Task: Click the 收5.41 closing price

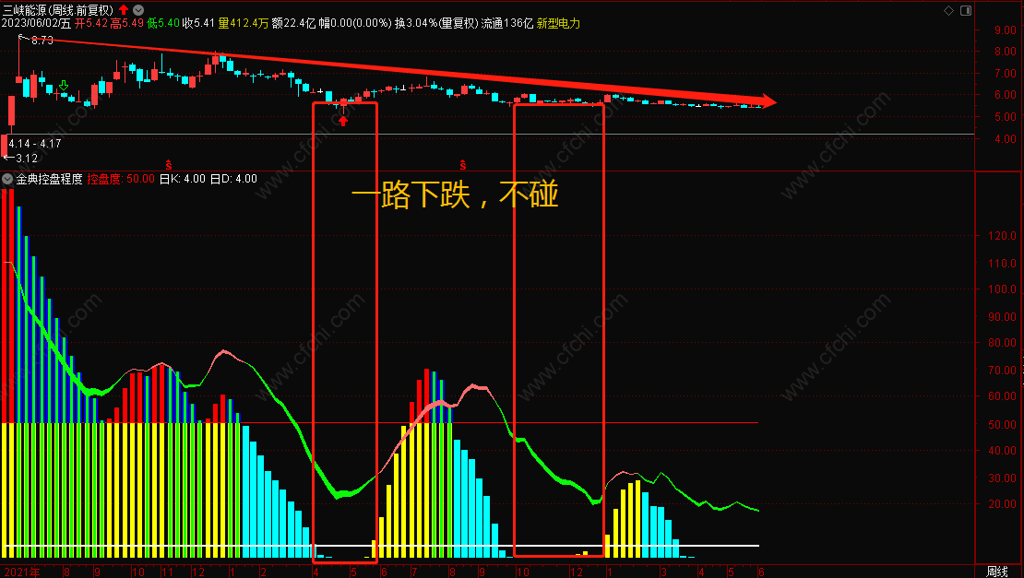Action: [198, 23]
